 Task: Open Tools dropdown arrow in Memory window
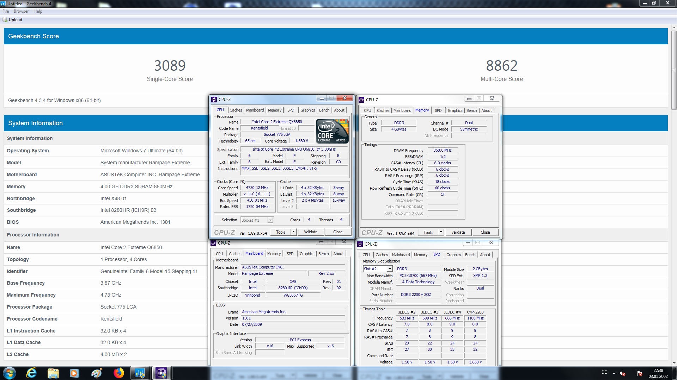coord(441,232)
